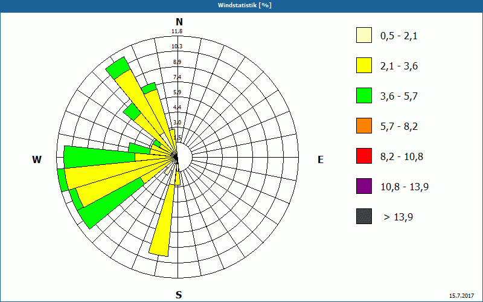Click the large green west wind bar
The image size is (483, 302).
pos(98,156)
